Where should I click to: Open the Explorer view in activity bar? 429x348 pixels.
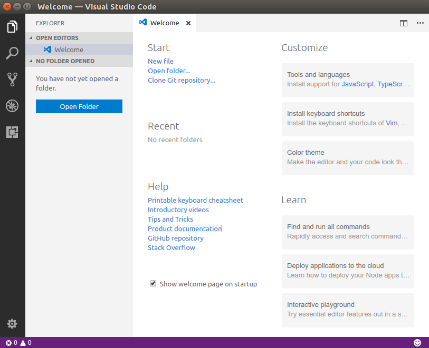point(12,26)
